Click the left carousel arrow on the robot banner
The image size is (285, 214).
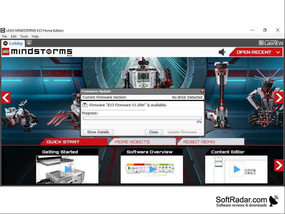tap(6, 98)
